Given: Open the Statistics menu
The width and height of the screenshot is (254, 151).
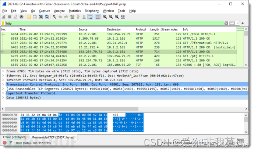Looking at the screenshot, I should tap(75, 11).
